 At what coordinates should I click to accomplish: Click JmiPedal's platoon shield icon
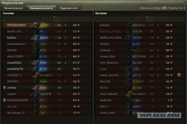click(4, 88)
